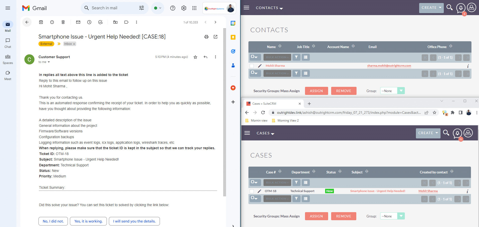Delete email with trash icon
This screenshot has width=479, height=227.
click(63, 22)
